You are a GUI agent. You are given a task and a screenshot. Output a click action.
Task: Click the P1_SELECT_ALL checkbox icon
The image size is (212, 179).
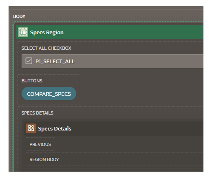coord(29,61)
